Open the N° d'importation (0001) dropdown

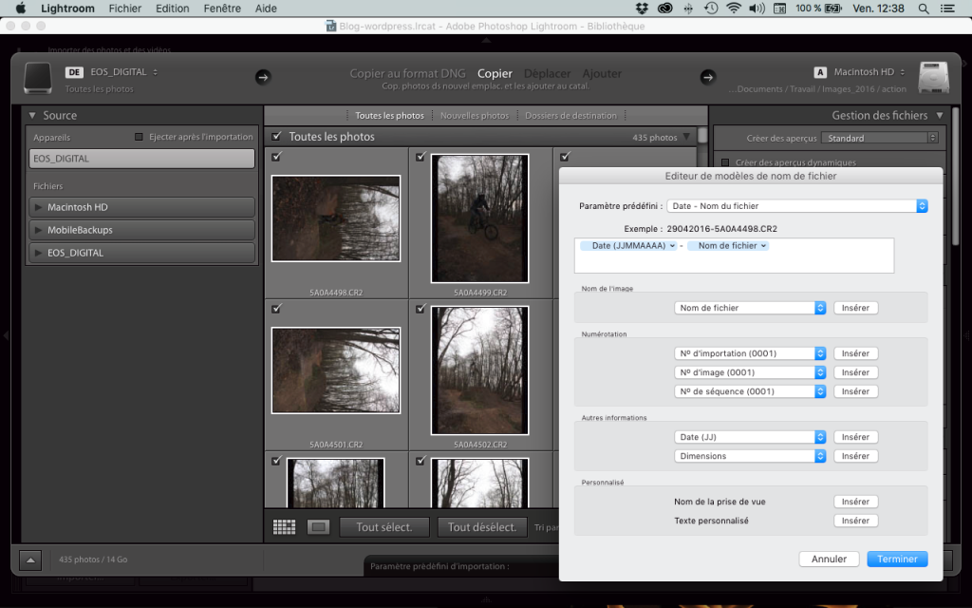coord(750,353)
